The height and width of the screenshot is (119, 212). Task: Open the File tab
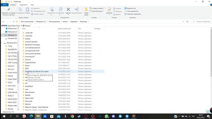tap(5, 5)
